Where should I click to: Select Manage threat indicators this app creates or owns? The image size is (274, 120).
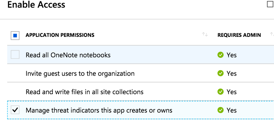(x=99, y=110)
